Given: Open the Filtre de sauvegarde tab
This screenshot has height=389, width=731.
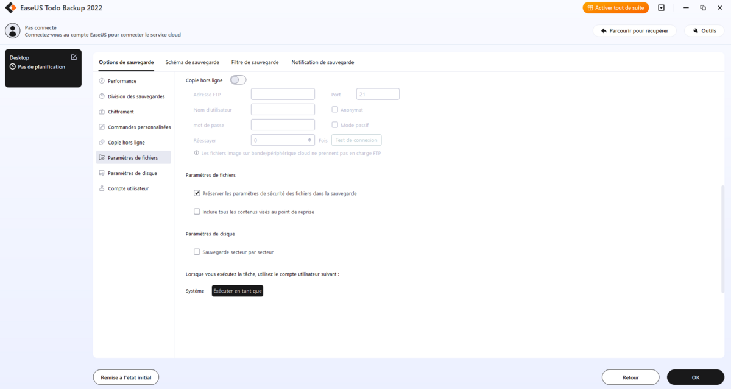Looking at the screenshot, I should coord(255,62).
